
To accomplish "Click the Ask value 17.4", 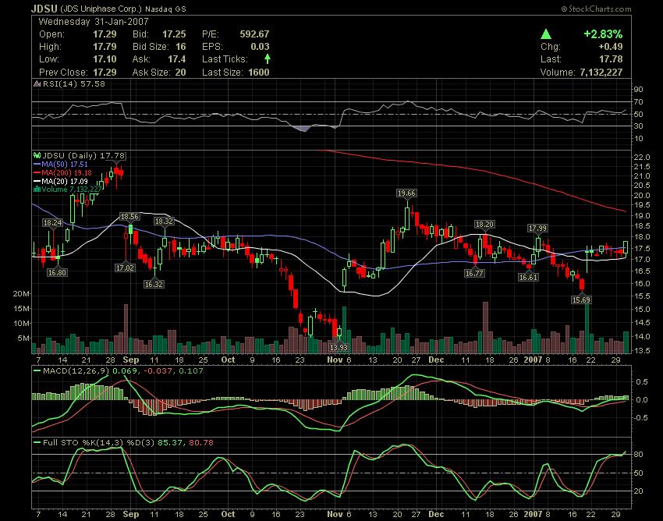I will click(x=177, y=58).
